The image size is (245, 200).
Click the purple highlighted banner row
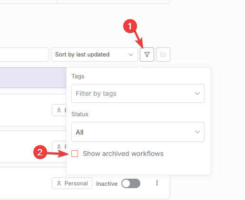coord(33,78)
